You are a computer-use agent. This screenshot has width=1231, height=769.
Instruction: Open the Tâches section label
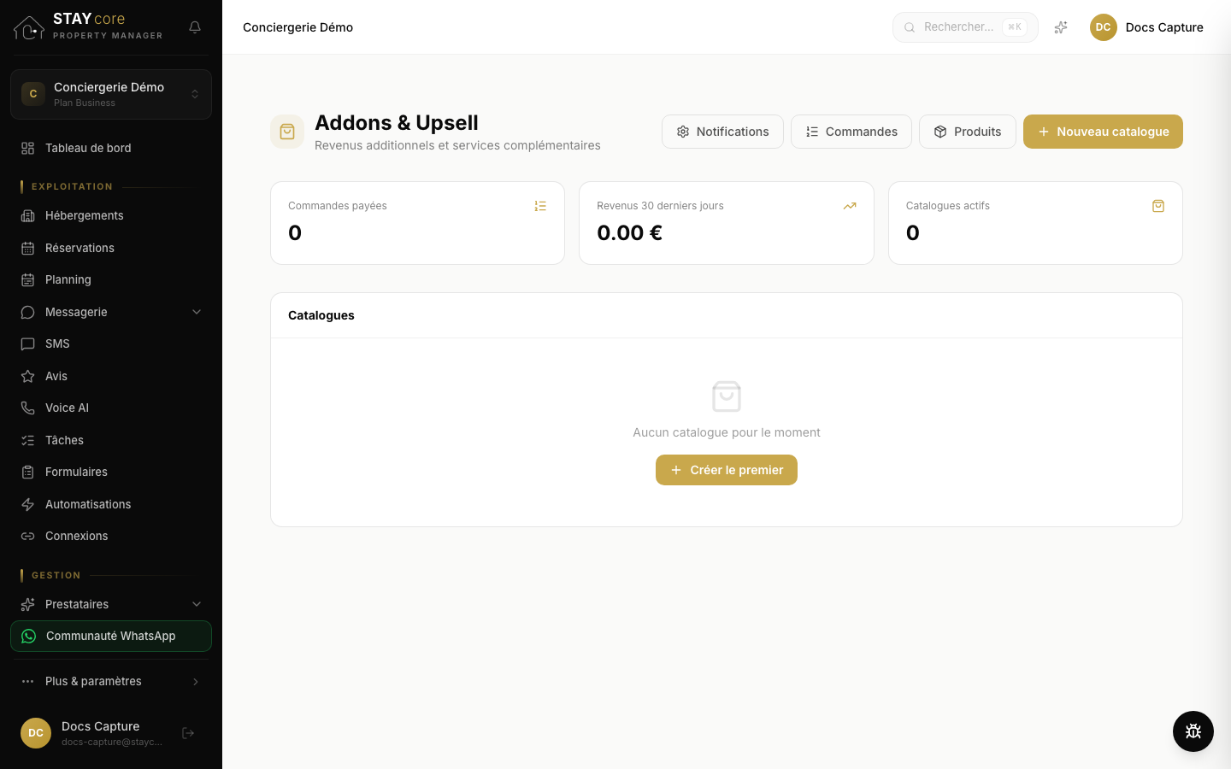pyautogui.click(x=64, y=440)
